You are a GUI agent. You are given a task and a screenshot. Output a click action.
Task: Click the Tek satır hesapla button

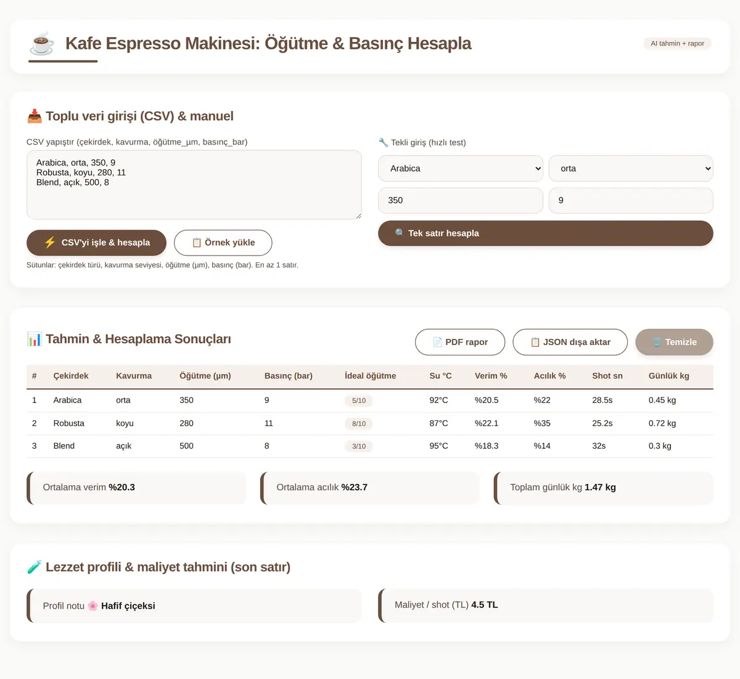pos(546,233)
